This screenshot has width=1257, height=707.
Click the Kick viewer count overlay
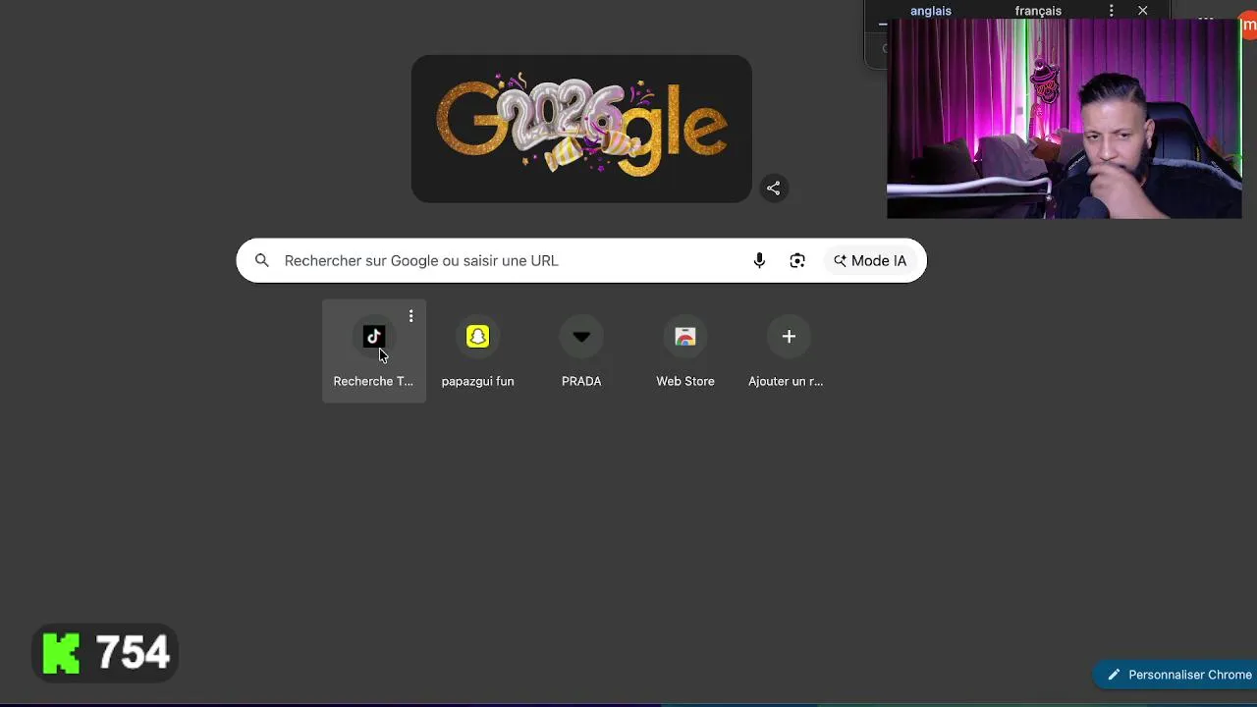pyautogui.click(x=105, y=653)
